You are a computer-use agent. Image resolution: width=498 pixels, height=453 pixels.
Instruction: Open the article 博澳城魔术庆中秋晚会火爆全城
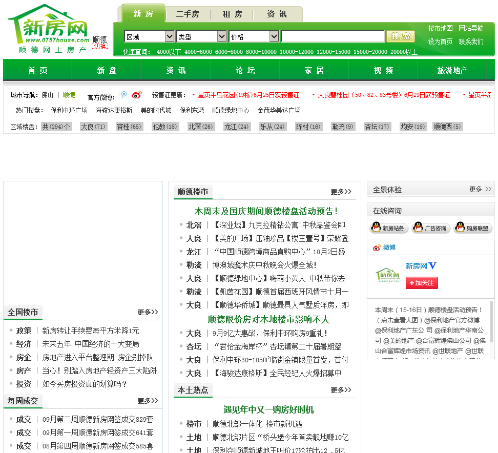tap(264, 265)
